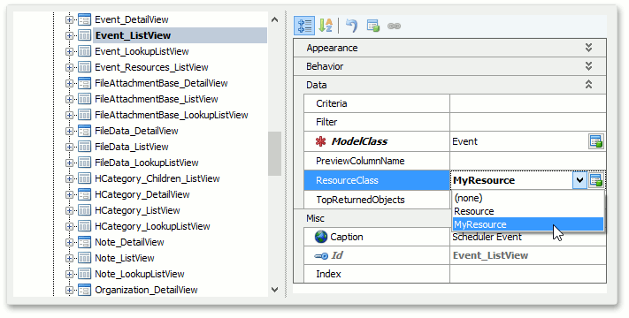Click the Note_DetailView node icon
Image resolution: width=629 pixels, height=318 pixels.
84,242
